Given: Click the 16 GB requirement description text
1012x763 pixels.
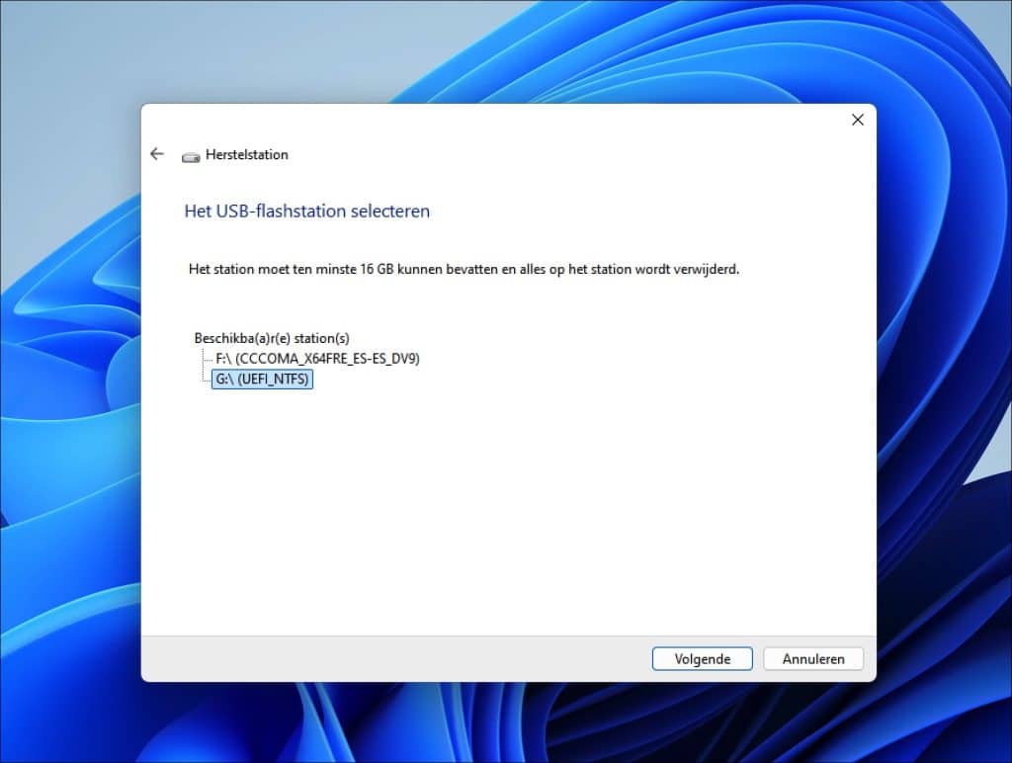Looking at the screenshot, I should 464,269.
